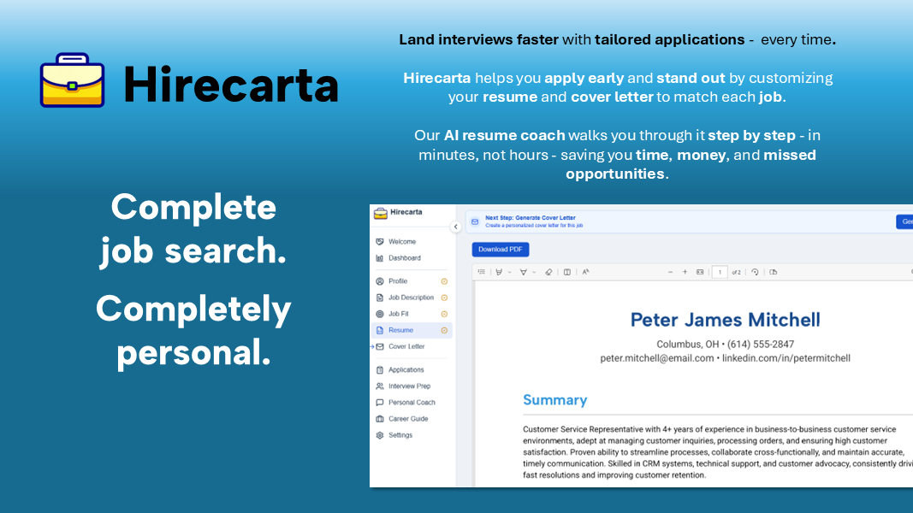
Task: Click the Job Fit status indicator
Action: 444,314
